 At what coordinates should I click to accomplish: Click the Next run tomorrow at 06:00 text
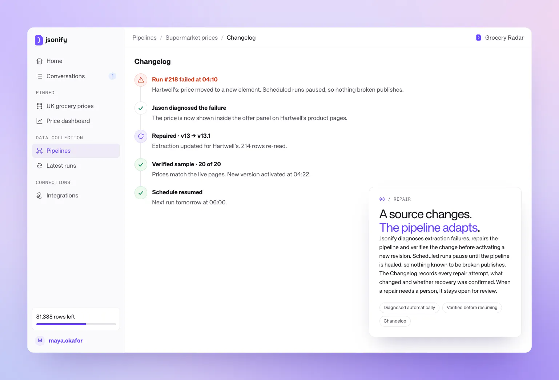click(189, 203)
